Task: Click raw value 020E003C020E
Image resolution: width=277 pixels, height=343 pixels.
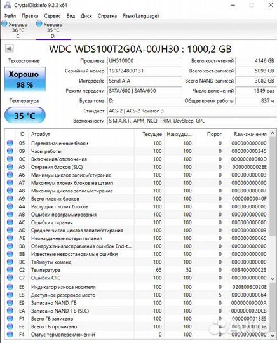Action: click(250, 286)
